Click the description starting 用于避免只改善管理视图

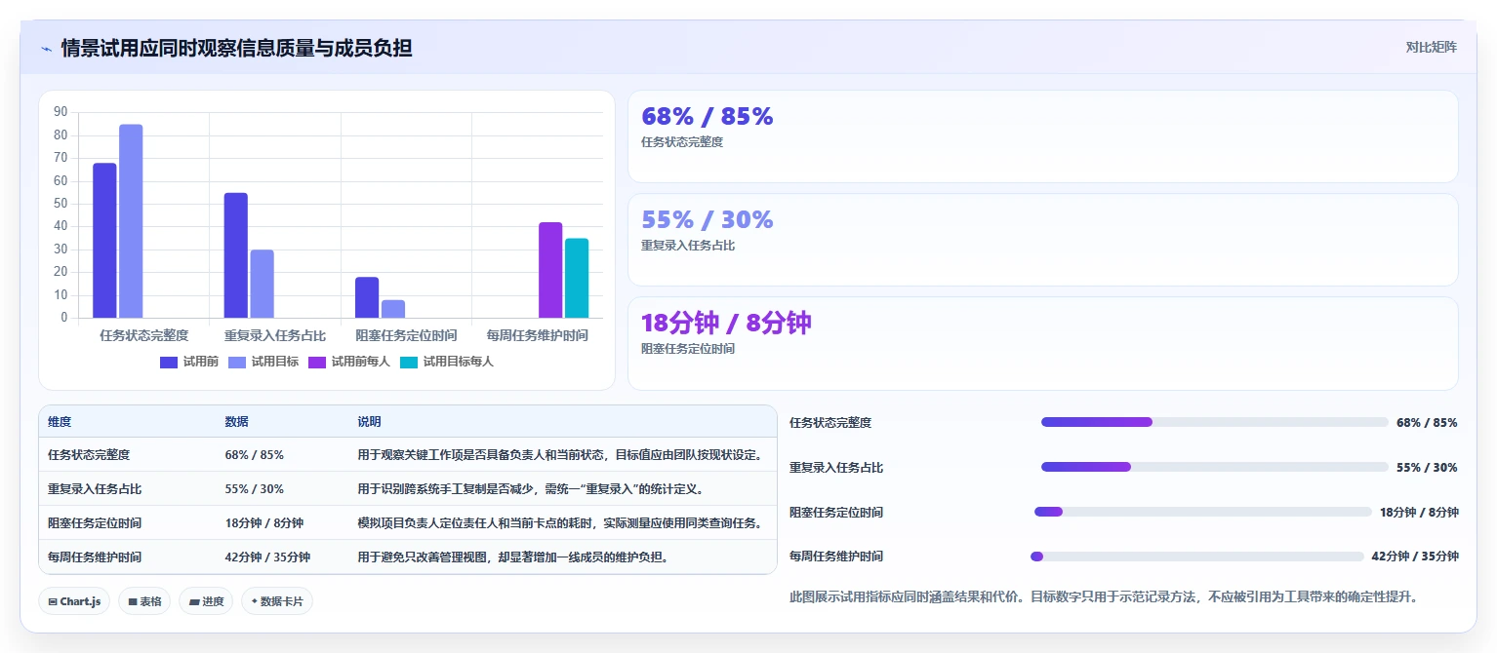tap(512, 557)
